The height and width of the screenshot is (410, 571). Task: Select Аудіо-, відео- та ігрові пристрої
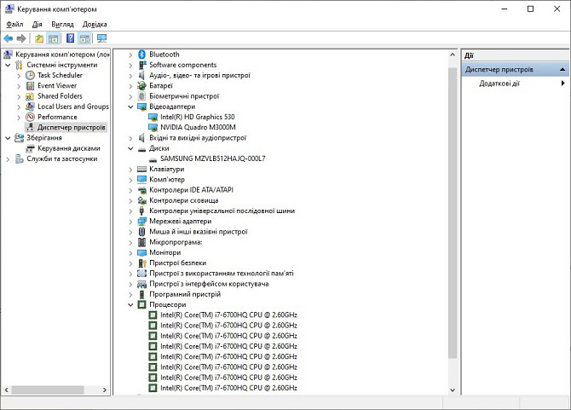pos(200,75)
